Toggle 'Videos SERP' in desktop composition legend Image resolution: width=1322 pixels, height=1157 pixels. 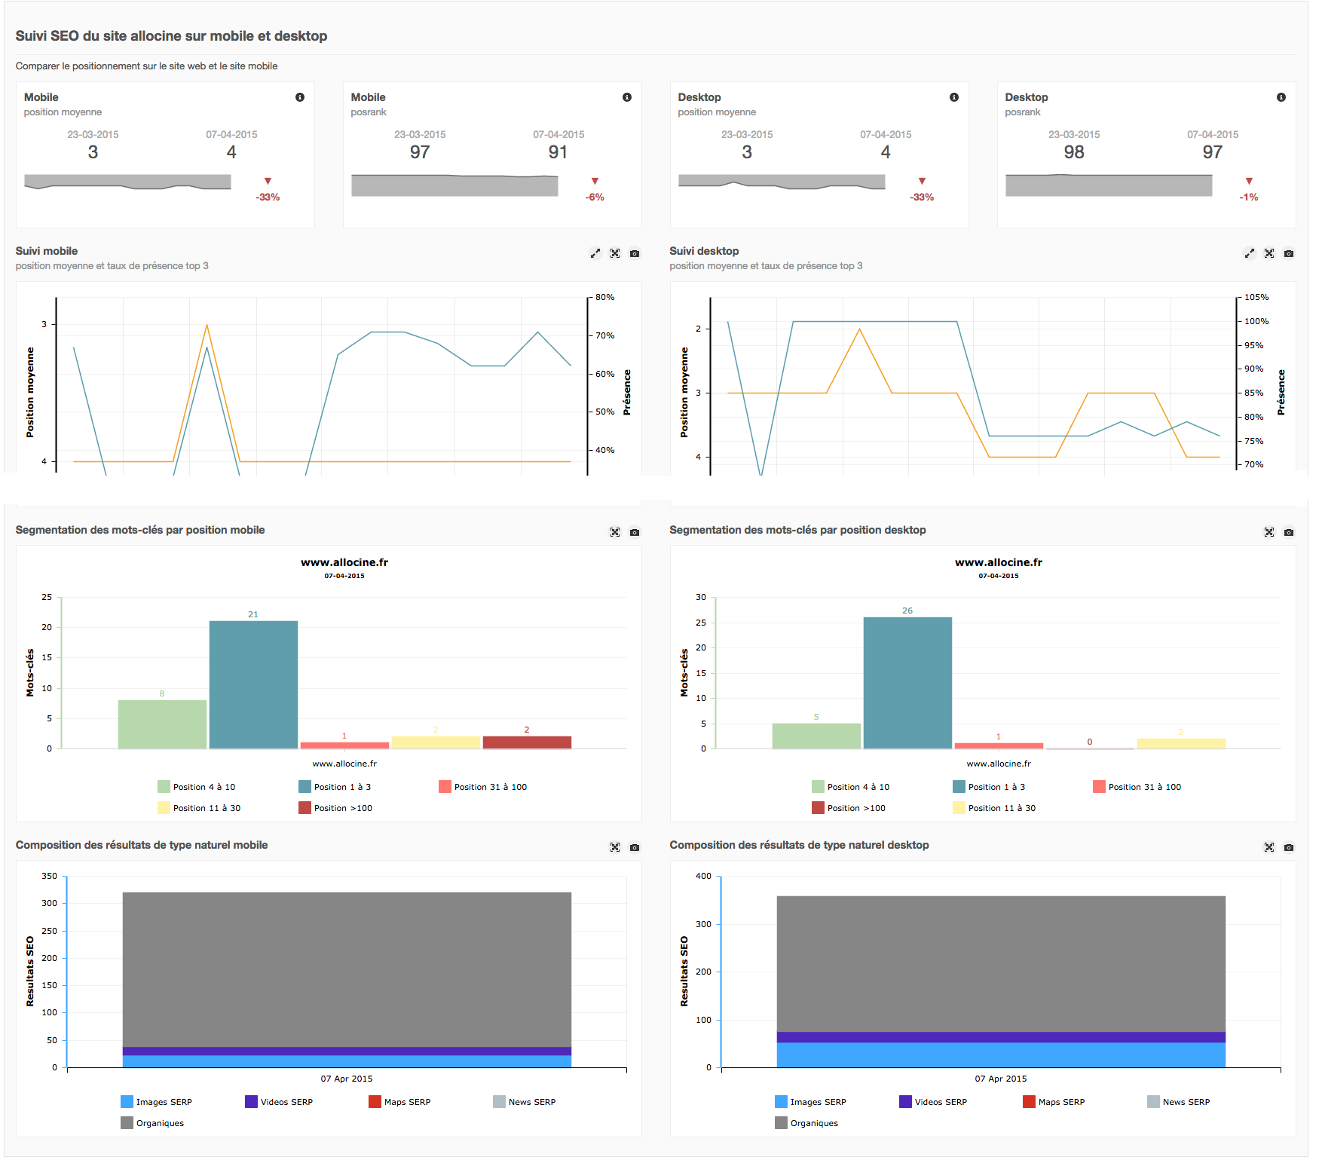(x=933, y=1102)
